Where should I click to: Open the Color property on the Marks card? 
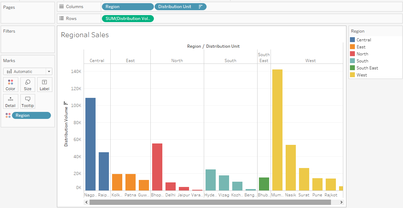[x=10, y=84]
